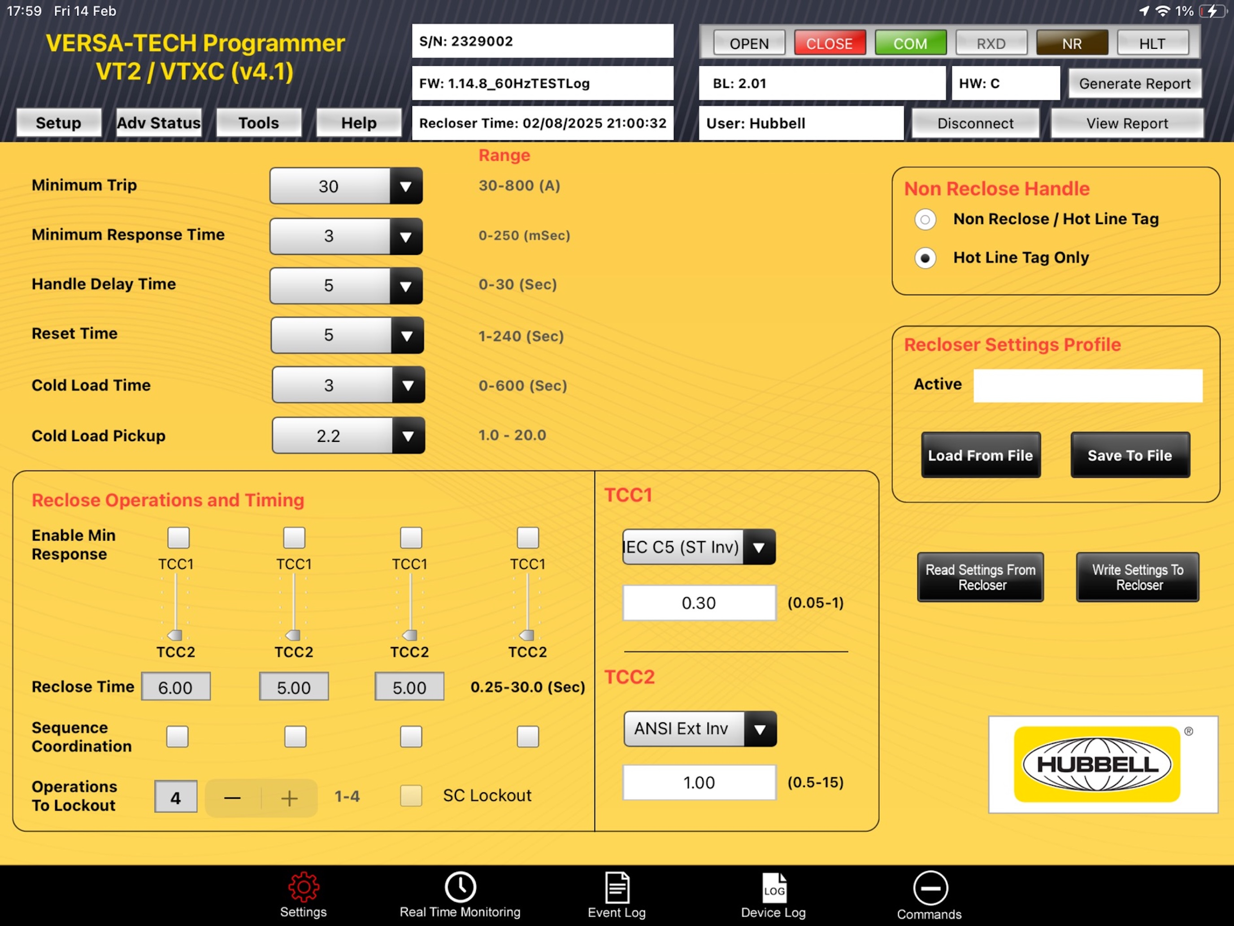Enable Min Response for third reclose operation
Image resolution: width=1234 pixels, height=926 pixels.
pos(411,537)
